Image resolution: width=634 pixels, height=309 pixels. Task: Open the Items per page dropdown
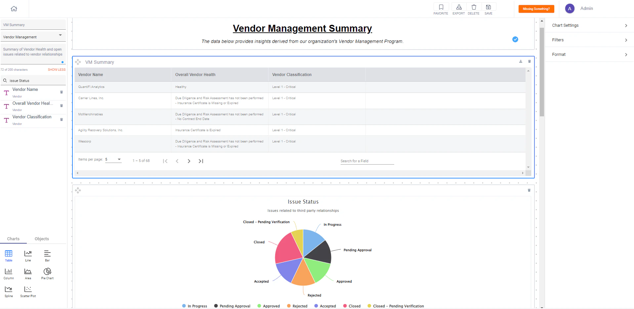(113, 159)
